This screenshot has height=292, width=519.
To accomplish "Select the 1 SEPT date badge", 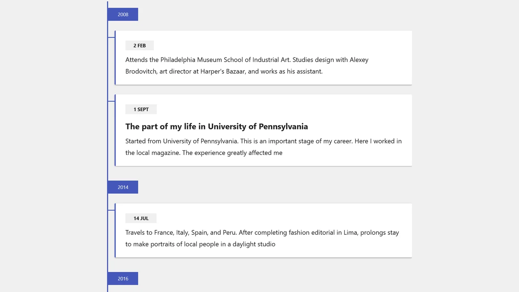I will (141, 109).
